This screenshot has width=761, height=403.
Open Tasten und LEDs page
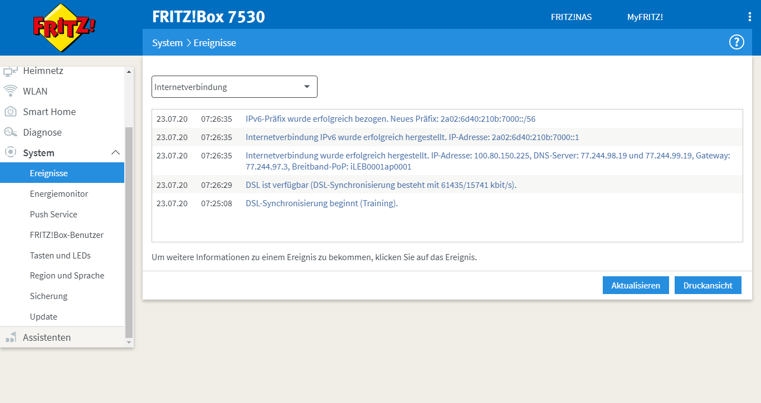[x=60, y=256]
